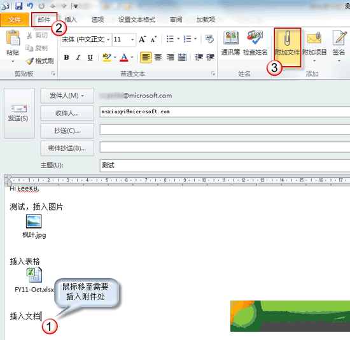Click the Save floppy disk icon

coord(18,6)
